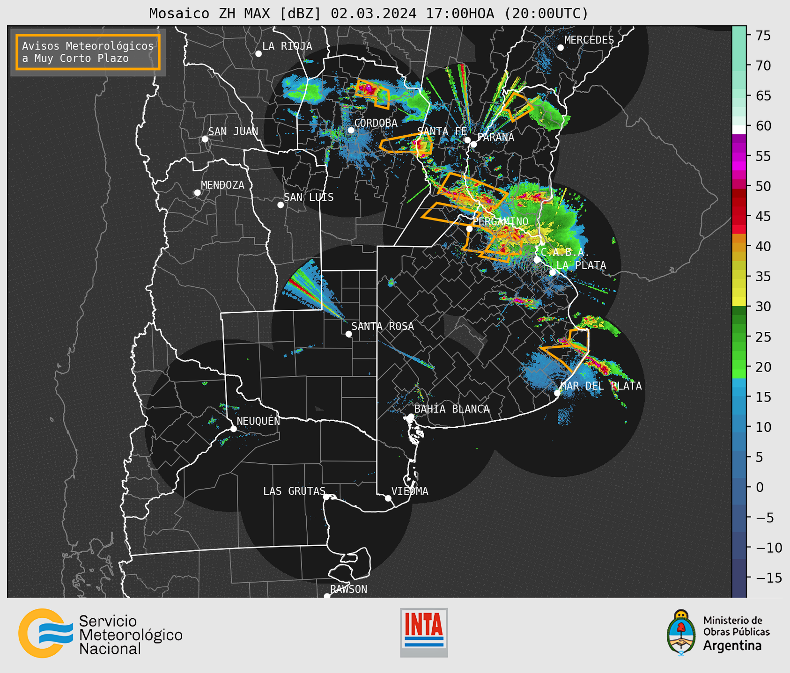Click the BAHÍA BLANCA city label
Image resolution: width=790 pixels, height=673 pixels.
452,409
